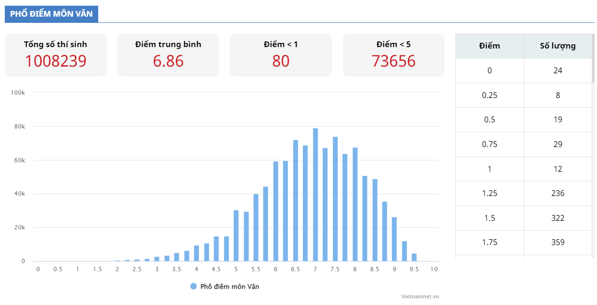Click the bar at score 6

pyautogui.click(x=276, y=211)
